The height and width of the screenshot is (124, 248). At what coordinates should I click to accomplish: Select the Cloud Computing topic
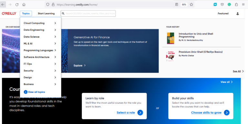34,23
